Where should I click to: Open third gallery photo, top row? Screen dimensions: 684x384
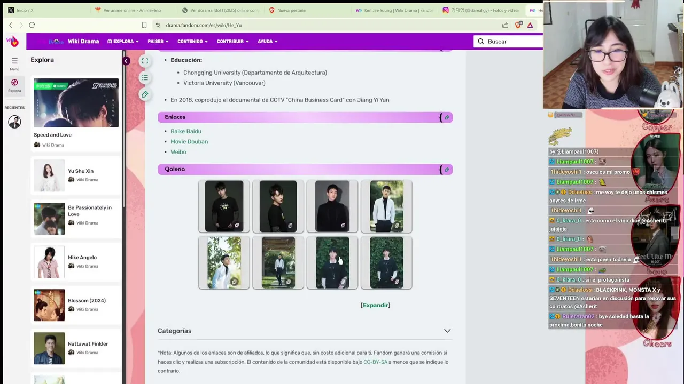click(332, 206)
